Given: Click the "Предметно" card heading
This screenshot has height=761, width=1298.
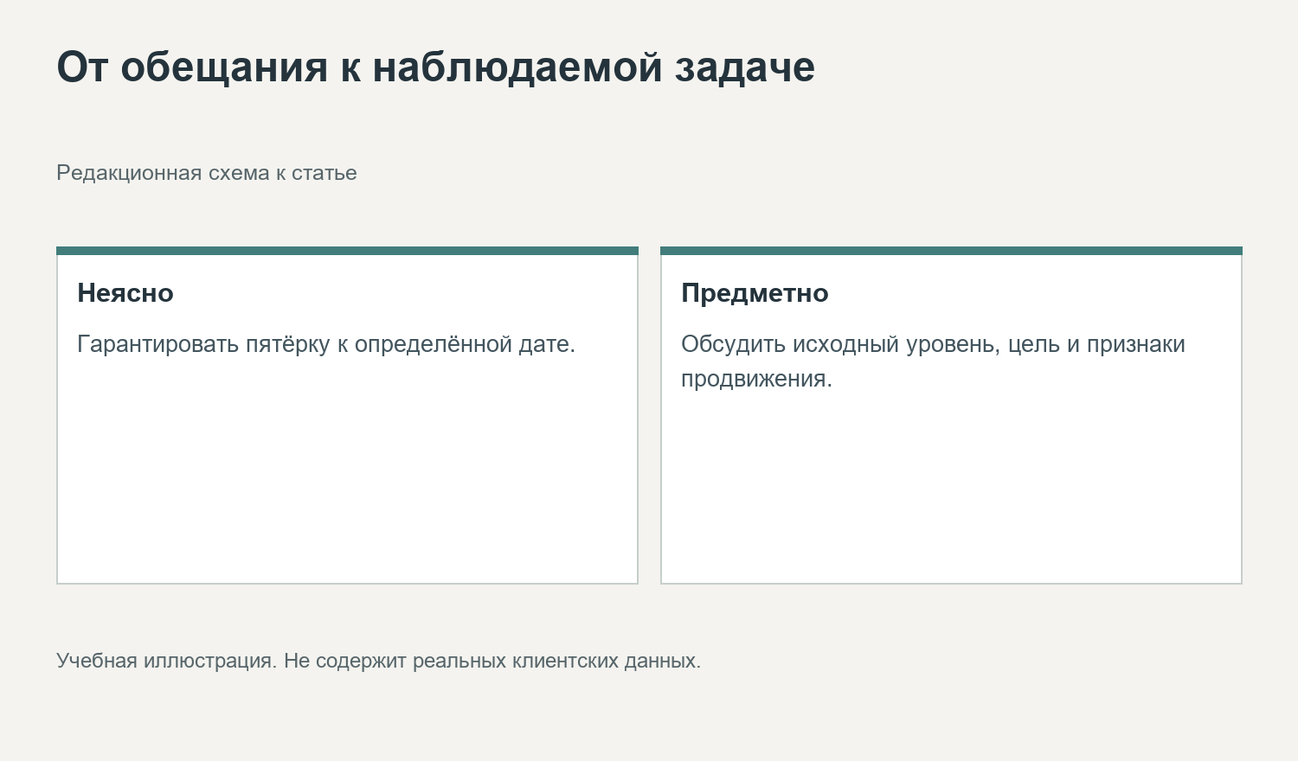Looking at the screenshot, I should tap(755, 293).
